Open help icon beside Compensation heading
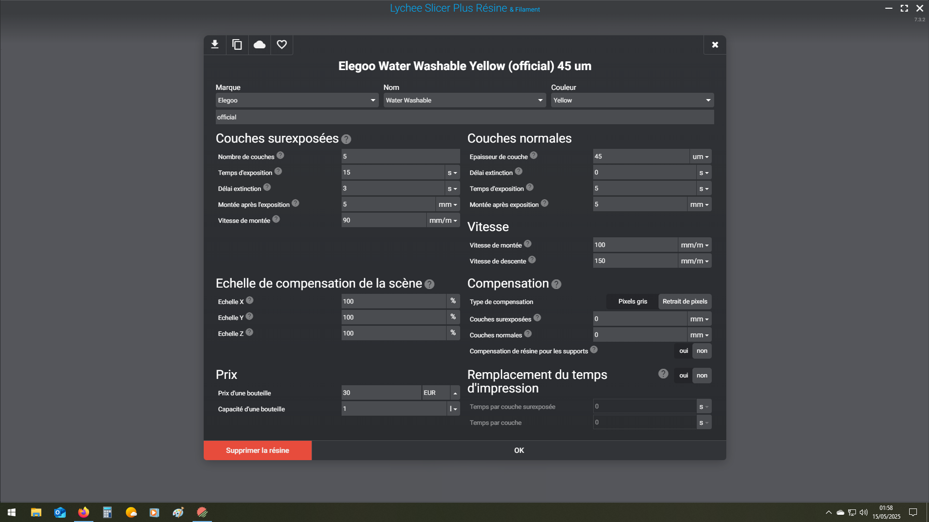The image size is (929, 522). click(556, 284)
